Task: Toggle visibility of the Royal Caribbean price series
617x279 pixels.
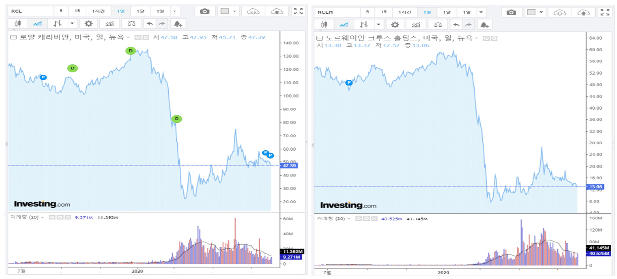Action: [138, 37]
